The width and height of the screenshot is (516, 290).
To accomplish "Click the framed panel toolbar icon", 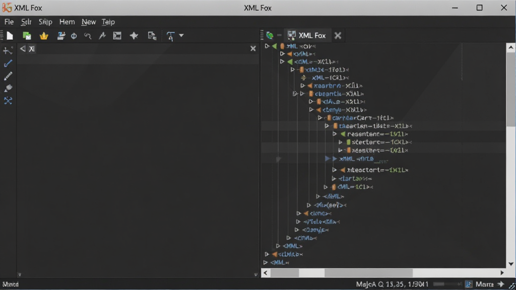I will [117, 36].
